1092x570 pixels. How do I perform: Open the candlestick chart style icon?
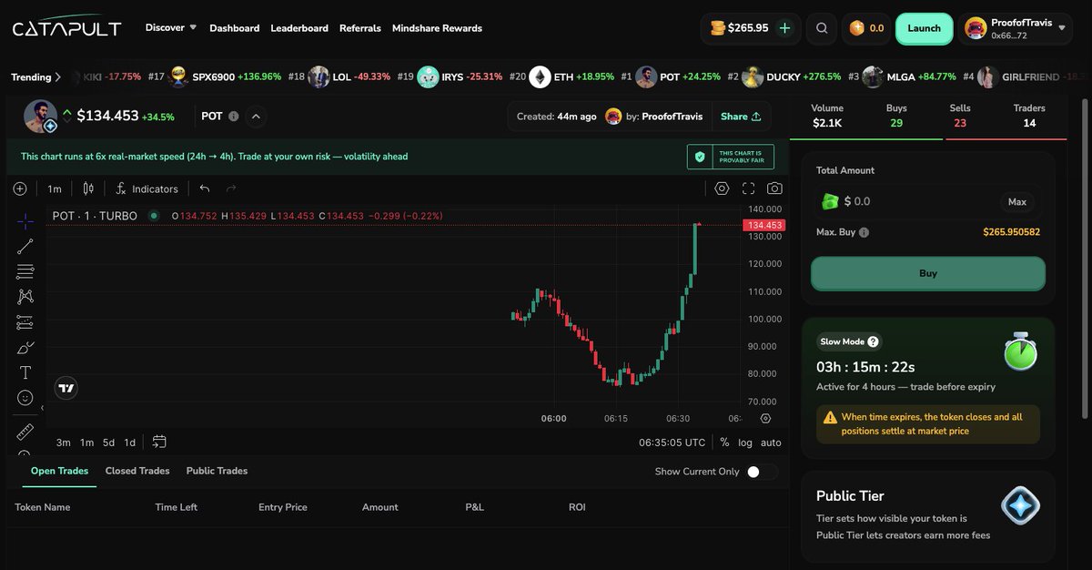[x=88, y=188]
